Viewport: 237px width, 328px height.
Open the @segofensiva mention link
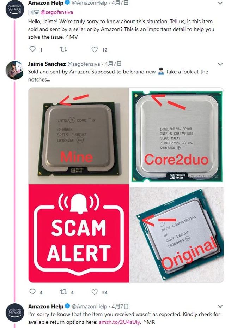(x=57, y=12)
